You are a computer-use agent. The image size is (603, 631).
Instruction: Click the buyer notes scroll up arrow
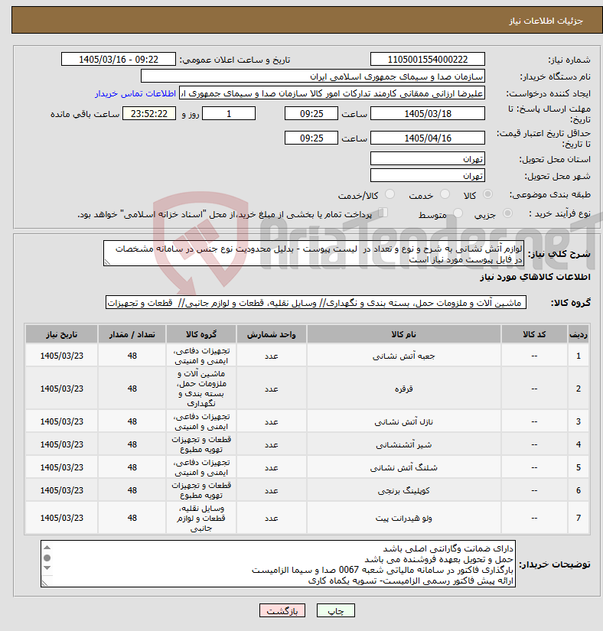47,548
